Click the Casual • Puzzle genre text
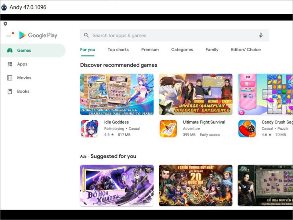This screenshot has height=220, width=293. point(275,129)
